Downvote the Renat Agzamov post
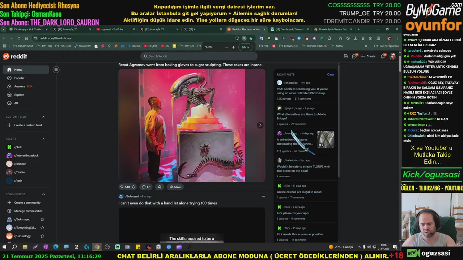The width and height of the screenshot is (463, 260). click(133, 187)
